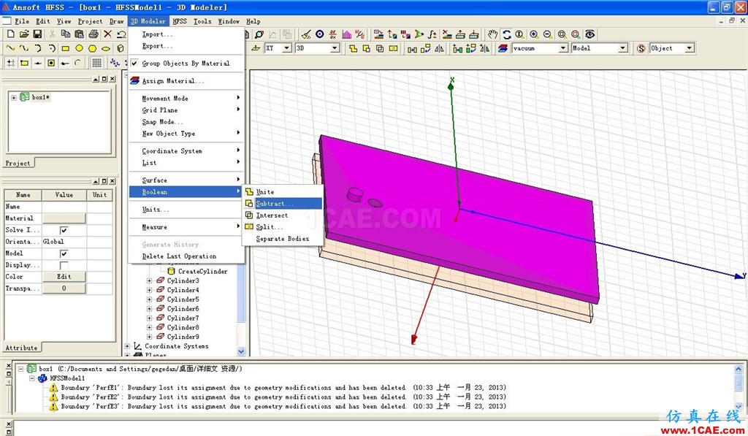Image resolution: width=748 pixels, height=436 pixels.
Task: Switch to the Project tab
Action: tap(18, 163)
